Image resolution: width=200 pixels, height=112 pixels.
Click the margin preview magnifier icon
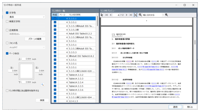pyautogui.click(x=42, y=84)
